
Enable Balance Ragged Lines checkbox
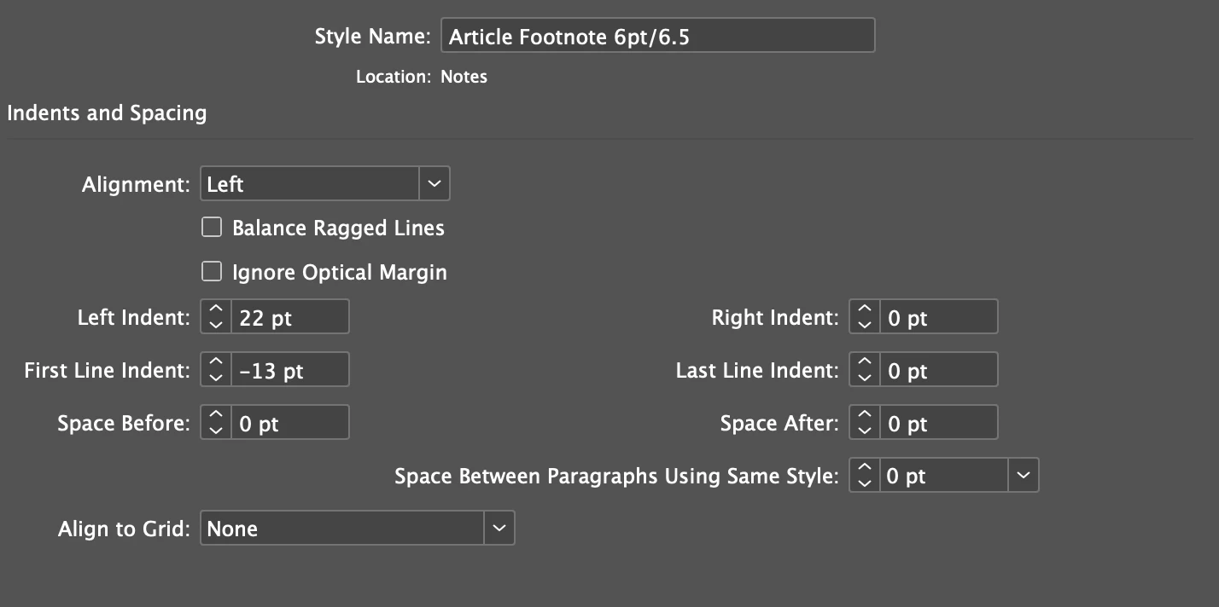211,228
